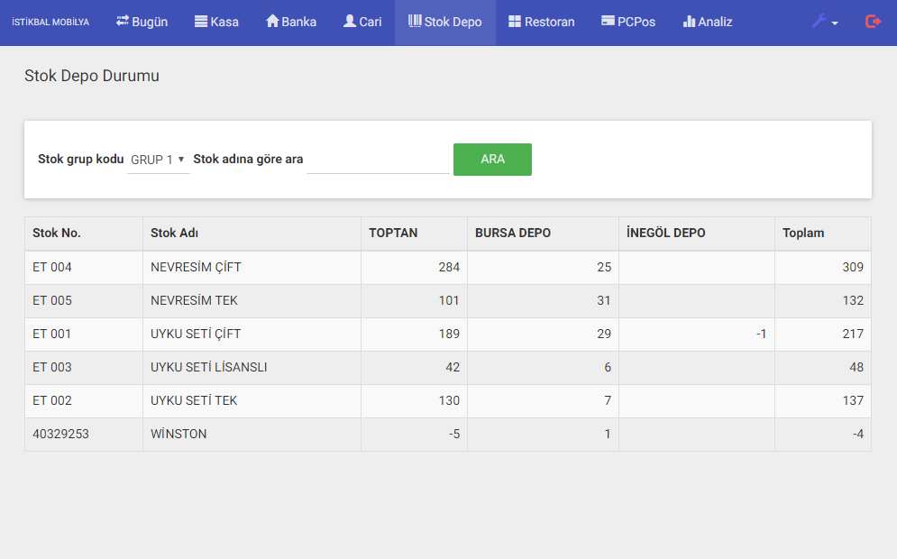
Task: Click the Analiz bar chart icon
Action: pos(689,22)
